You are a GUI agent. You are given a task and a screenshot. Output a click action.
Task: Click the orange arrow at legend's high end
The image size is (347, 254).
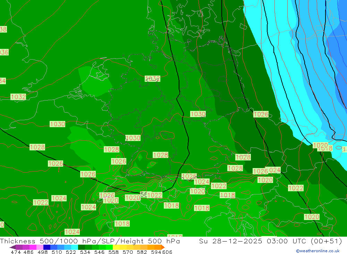(163, 247)
